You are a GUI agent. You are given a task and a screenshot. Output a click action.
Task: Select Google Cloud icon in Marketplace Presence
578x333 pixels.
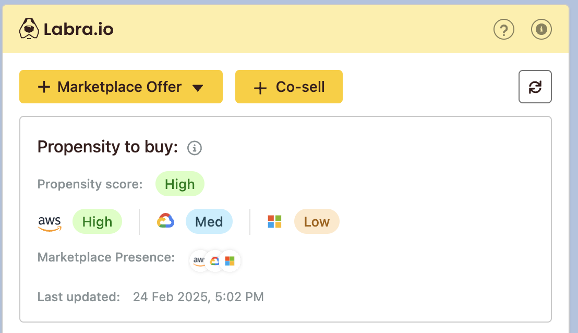pyautogui.click(x=214, y=261)
